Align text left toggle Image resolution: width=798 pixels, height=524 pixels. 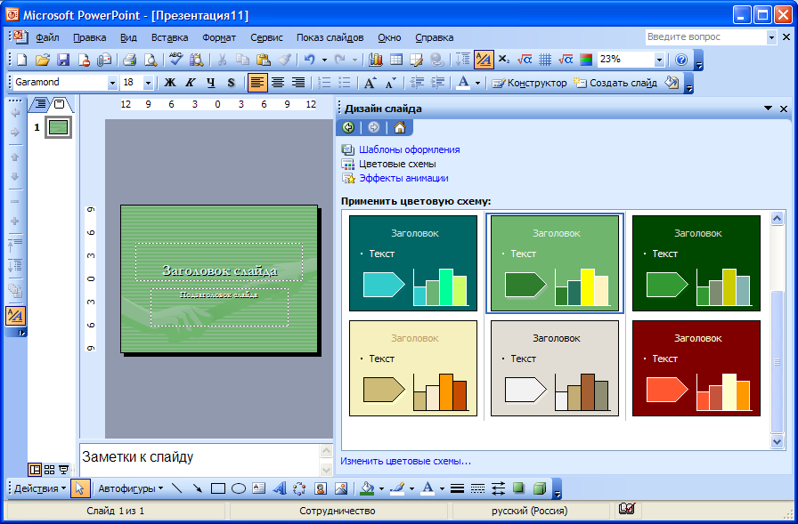pyautogui.click(x=257, y=83)
